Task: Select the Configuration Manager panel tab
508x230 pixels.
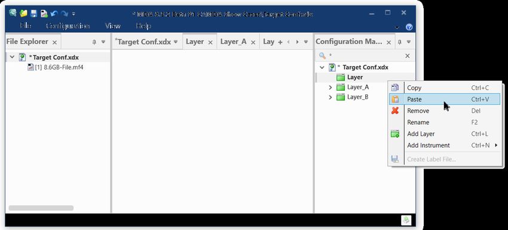Action: [x=349, y=42]
